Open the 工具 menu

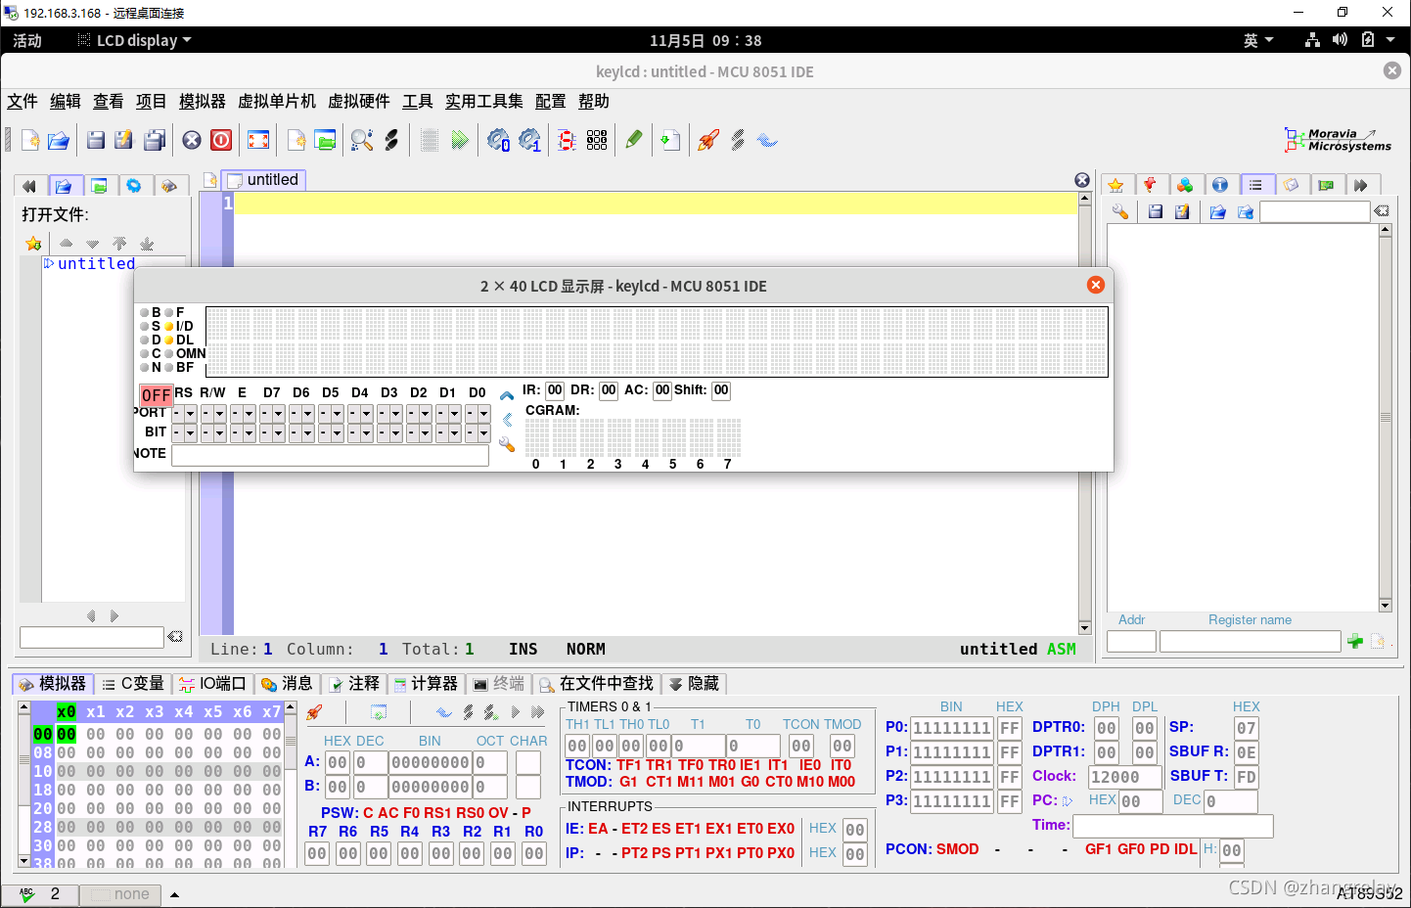point(418,101)
